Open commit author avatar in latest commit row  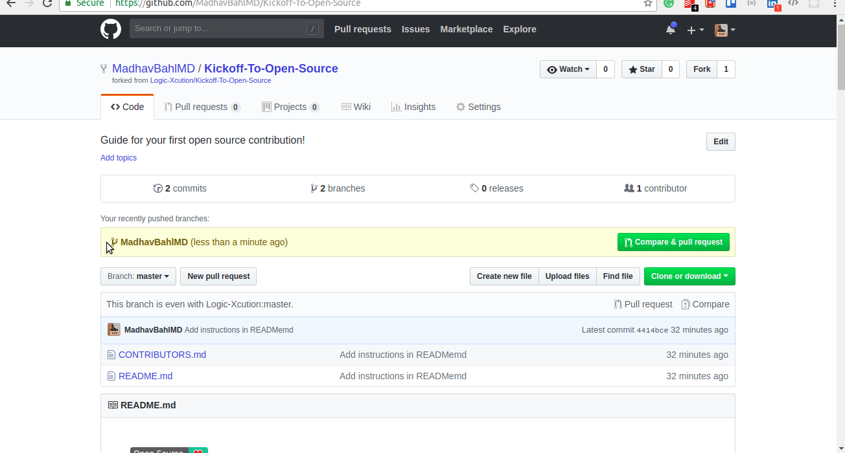coord(114,329)
